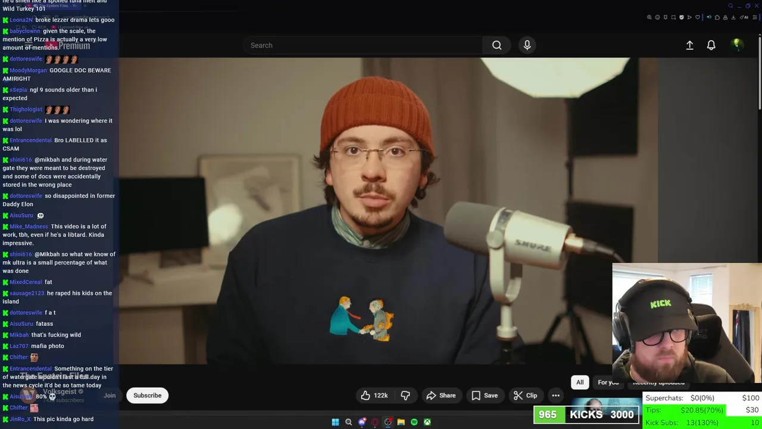Click the Tips goal progress bar

coord(702,410)
